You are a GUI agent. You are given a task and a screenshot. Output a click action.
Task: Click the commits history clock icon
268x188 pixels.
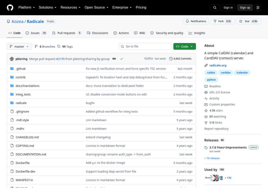171,59
